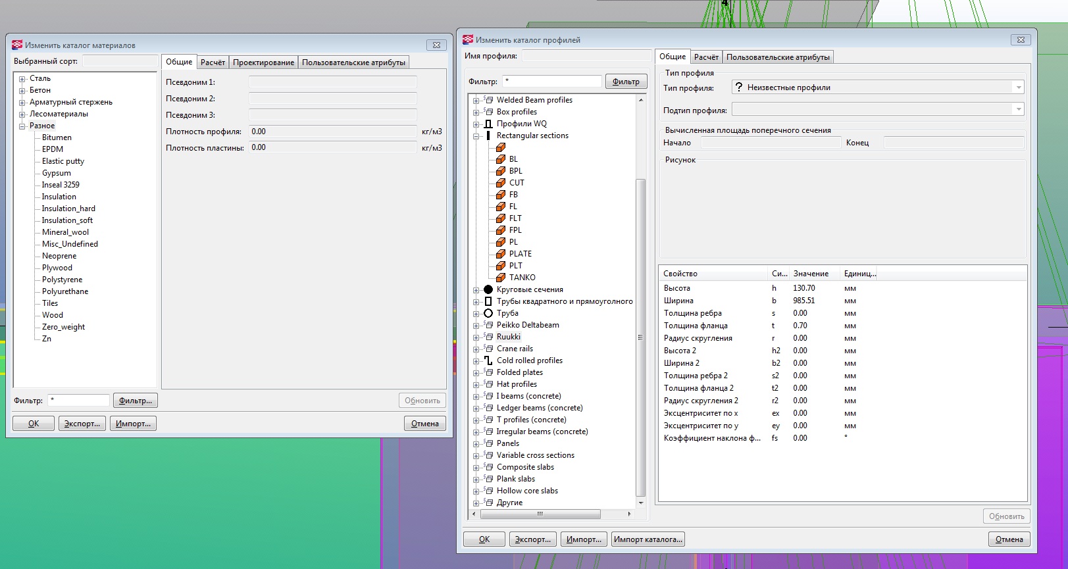Screen dimensions: 1068x569
Task: Click the black circle icon for Круговые сечения
Action: pos(488,289)
